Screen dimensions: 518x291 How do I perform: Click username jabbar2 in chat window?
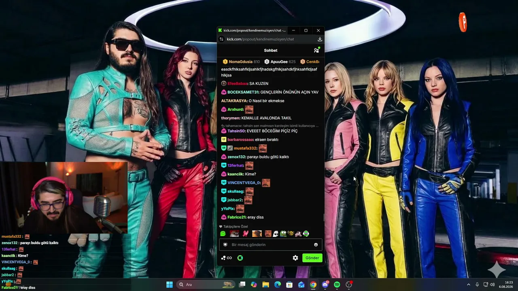coord(235,200)
